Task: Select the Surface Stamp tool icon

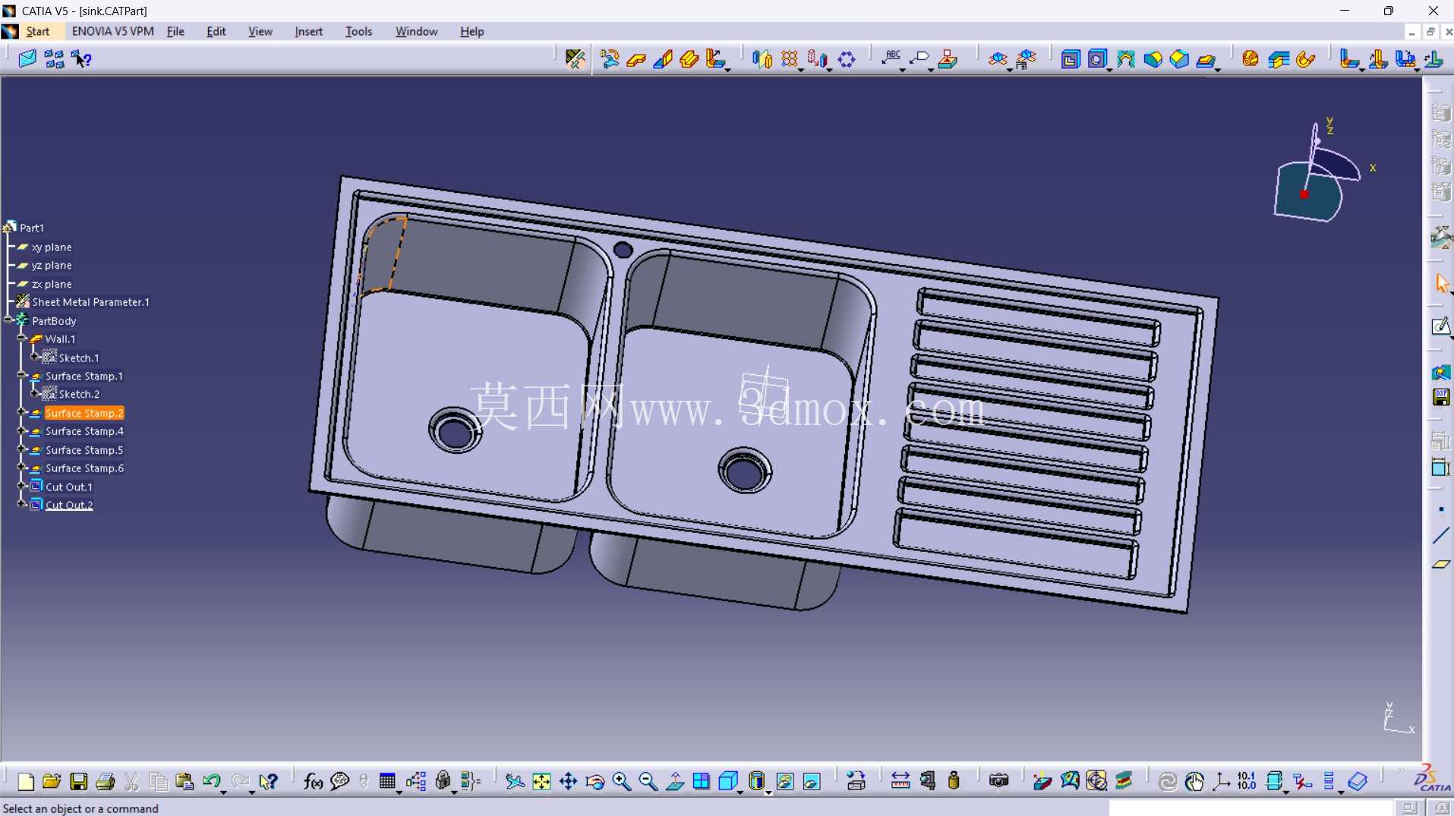Action: click(1206, 59)
